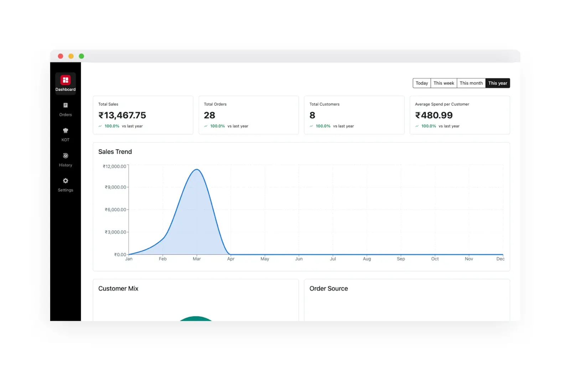Click the trend arrow icon under Total Customers

click(311, 126)
